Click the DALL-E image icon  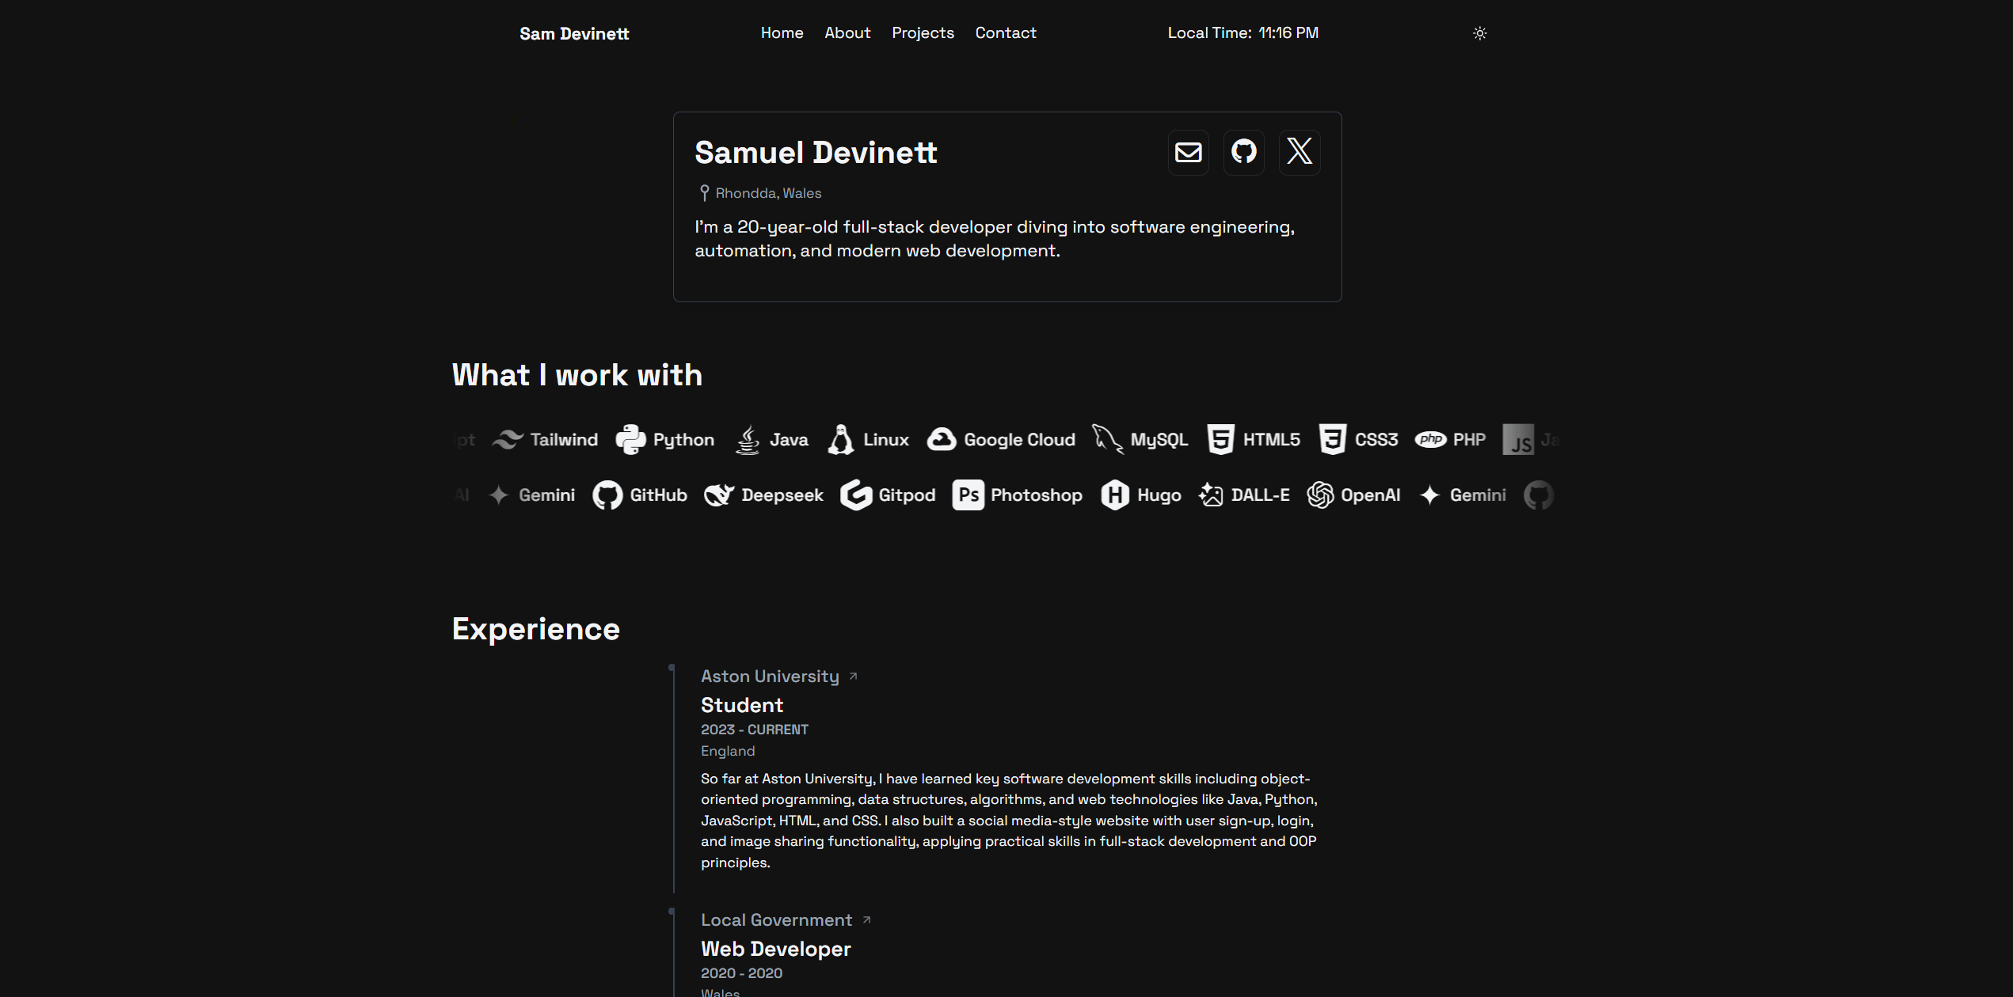pyautogui.click(x=1211, y=495)
